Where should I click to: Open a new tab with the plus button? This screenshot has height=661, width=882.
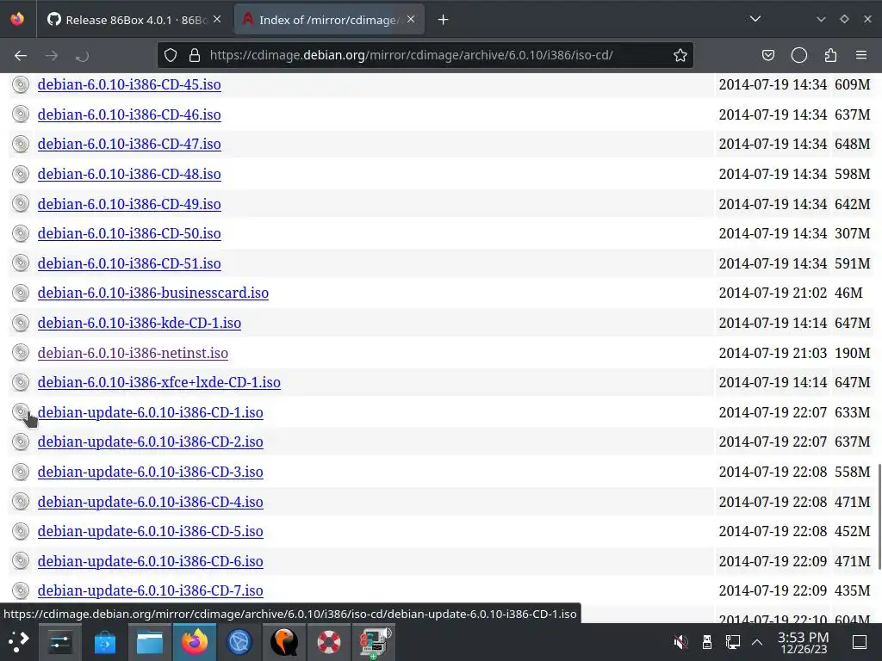444,20
